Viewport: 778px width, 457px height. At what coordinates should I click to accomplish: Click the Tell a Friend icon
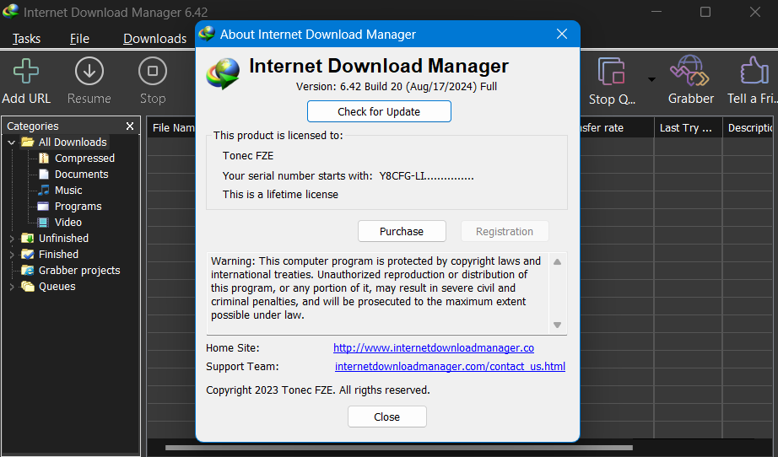click(x=752, y=81)
